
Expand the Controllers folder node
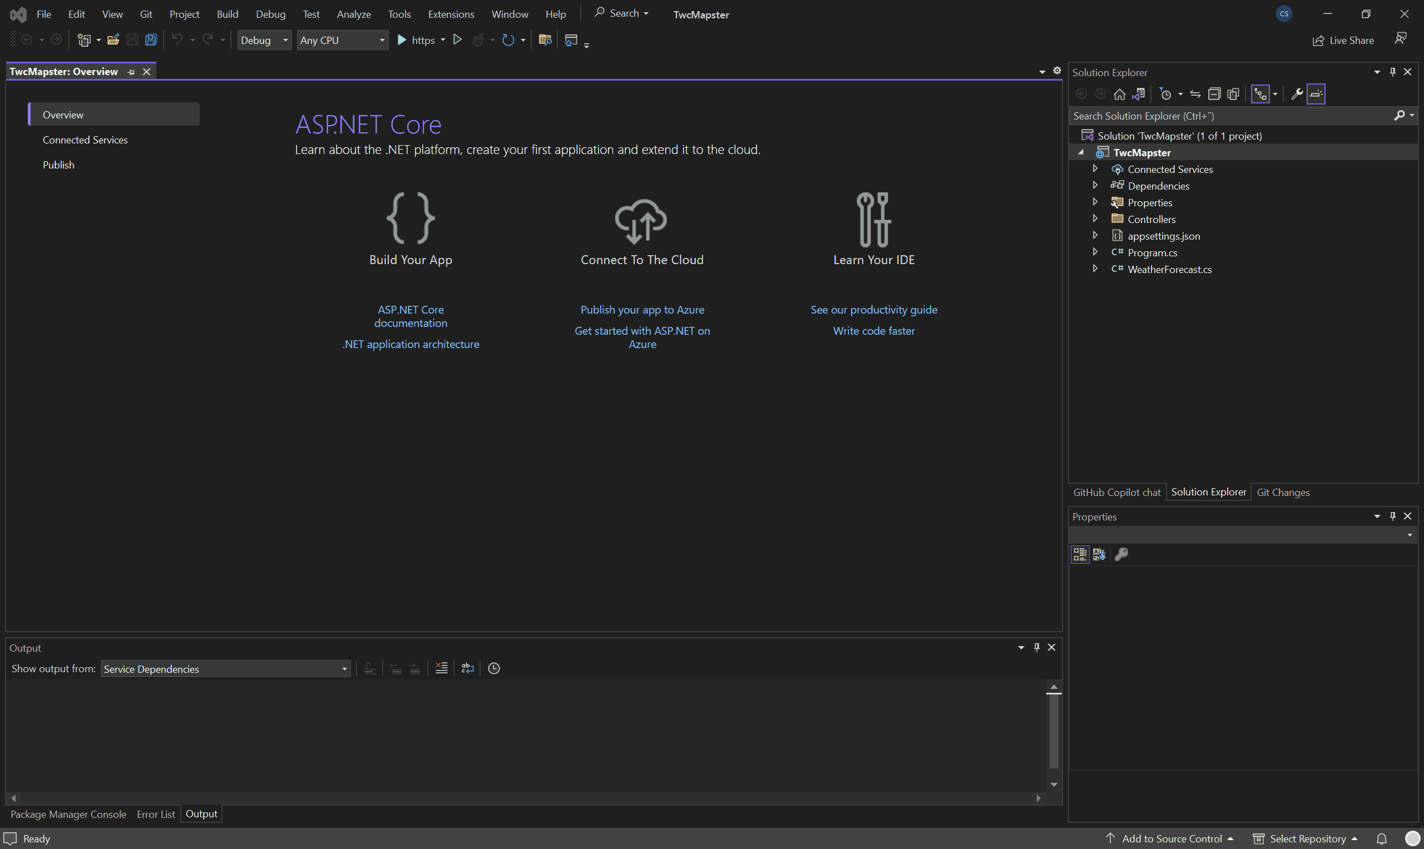point(1095,219)
